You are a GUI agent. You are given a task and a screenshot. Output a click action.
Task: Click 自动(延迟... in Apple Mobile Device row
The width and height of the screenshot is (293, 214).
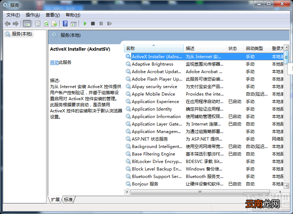point(257,94)
